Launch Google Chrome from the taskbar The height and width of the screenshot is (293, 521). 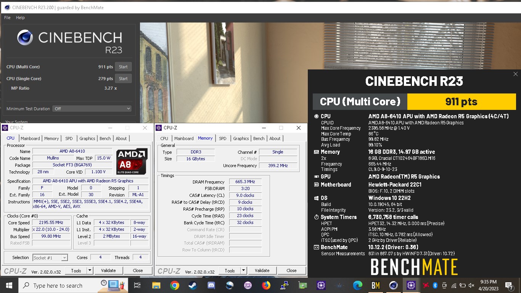click(175, 285)
